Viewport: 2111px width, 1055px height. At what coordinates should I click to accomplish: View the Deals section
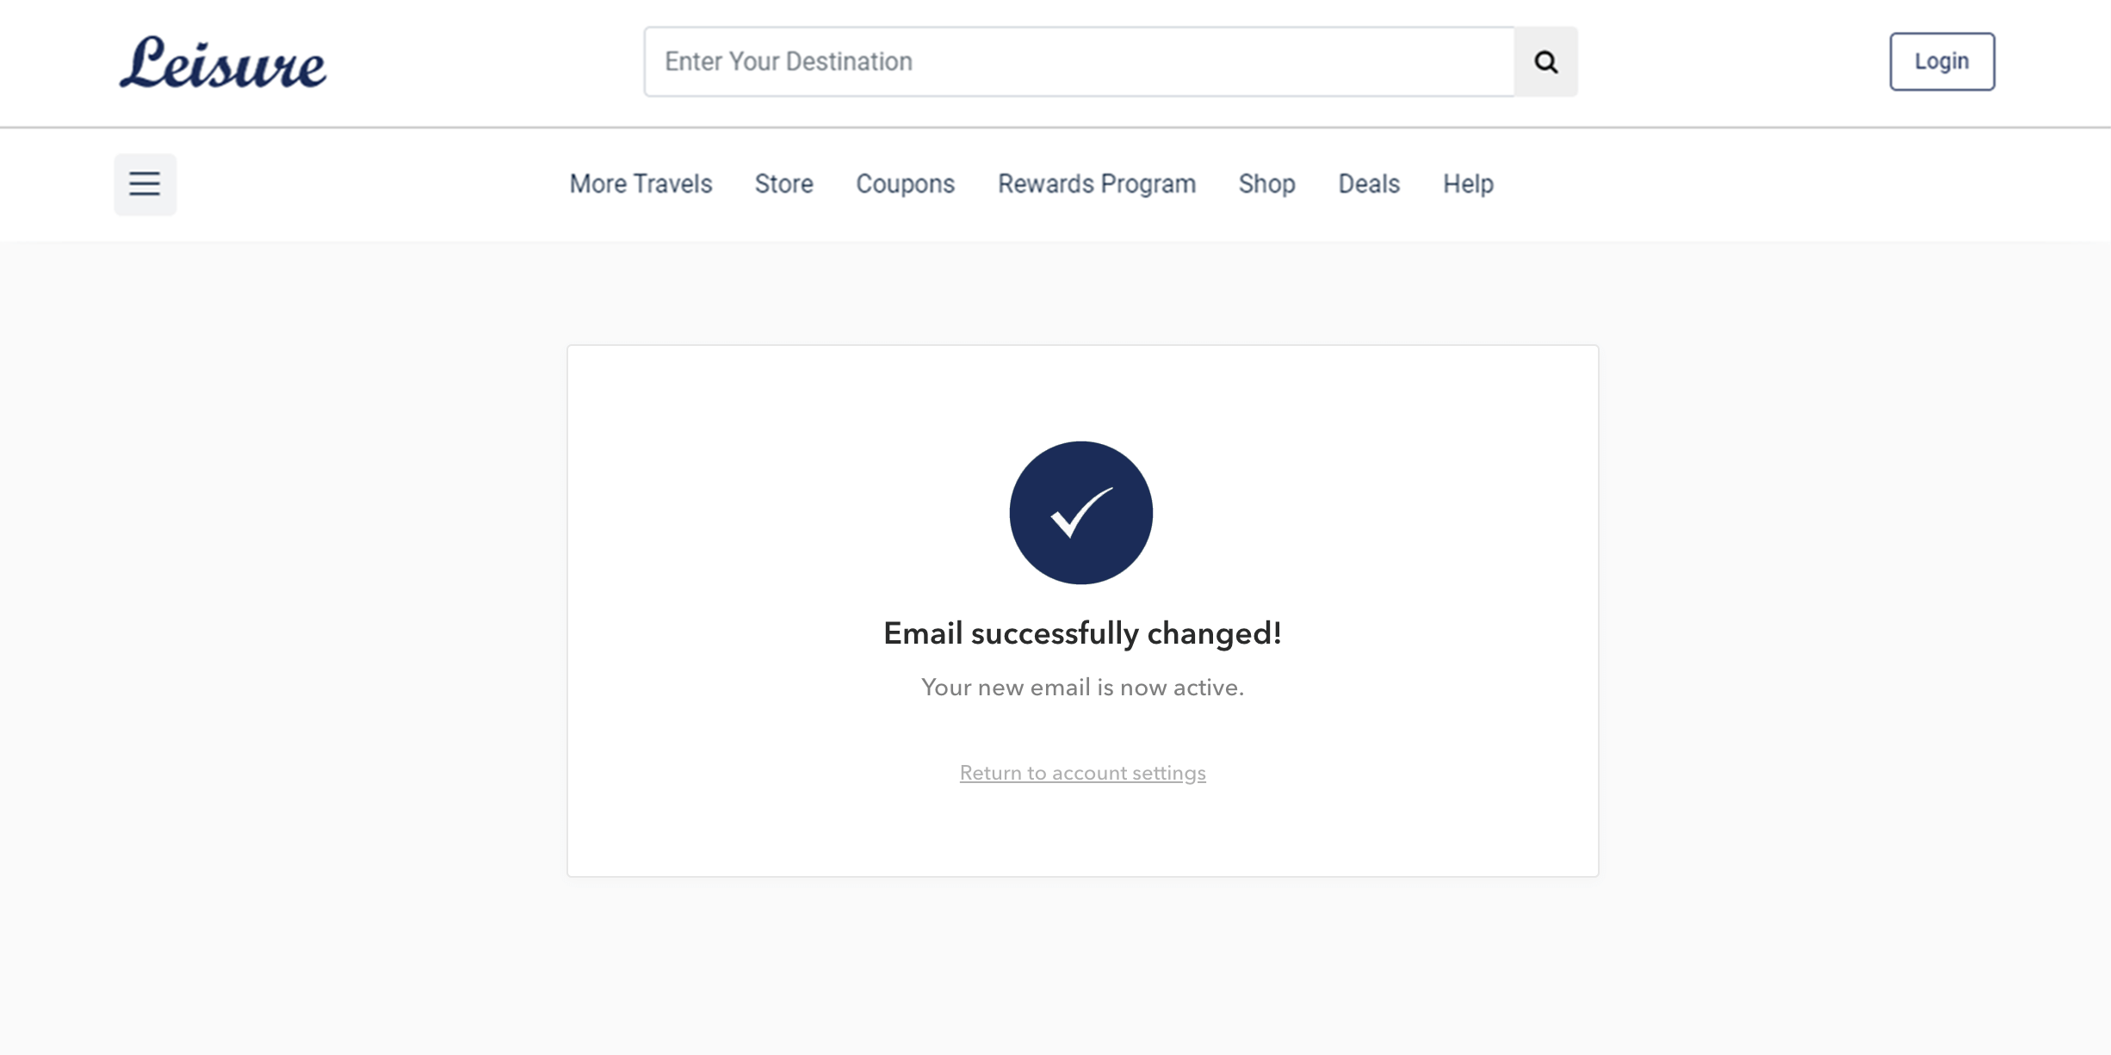[x=1369, y=184]
